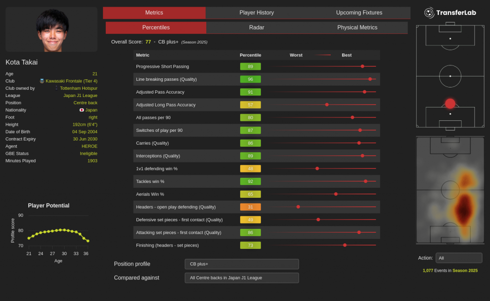Click the Line breaking passes slider dot
This screenshot has height=301, width=490.
coord(370,79)
